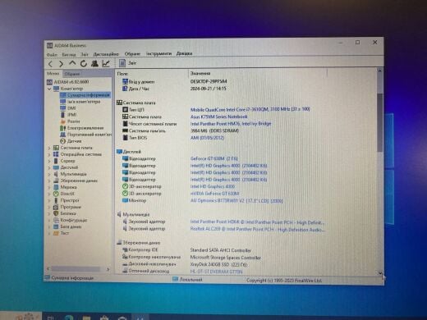Click the Звіт report button in toolbar

click(x=128, y=63)
